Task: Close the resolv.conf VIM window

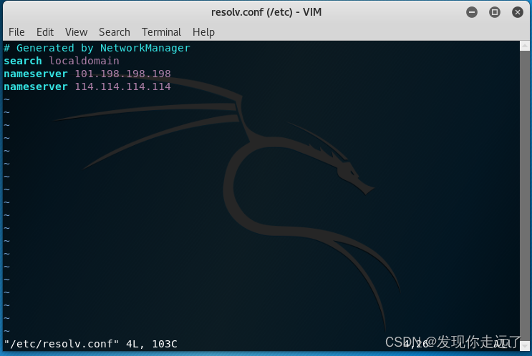Action: point(518,13)
